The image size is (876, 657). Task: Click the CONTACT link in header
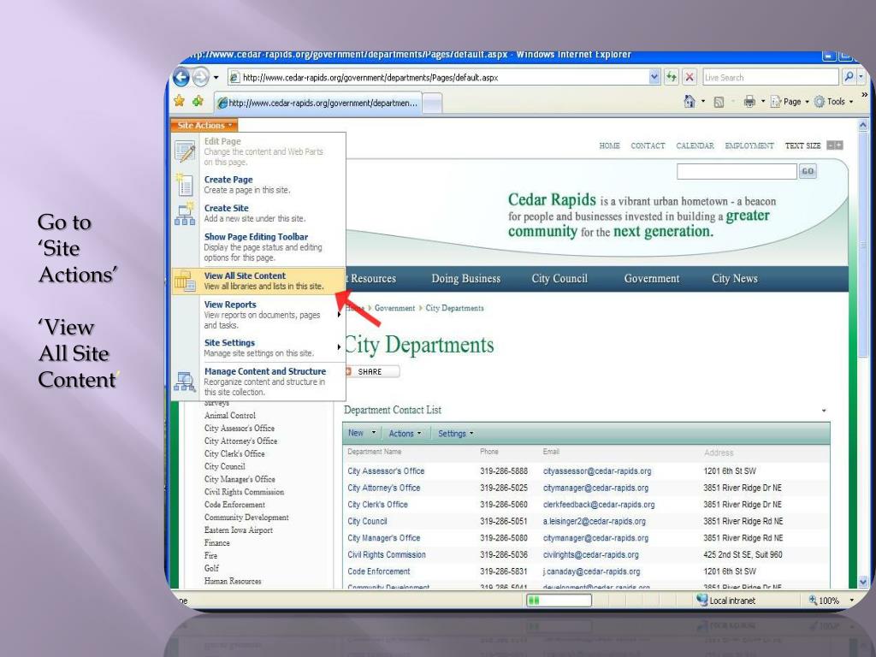(648, 145)
